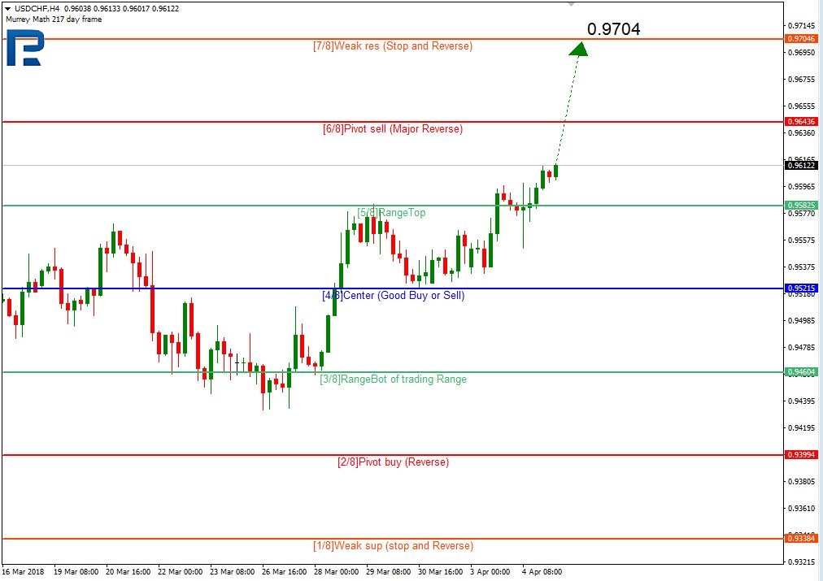This screenshot has width=823, height=581.
Task: Click the 0.95965 price scale value
Action: [x=803, y=187]
